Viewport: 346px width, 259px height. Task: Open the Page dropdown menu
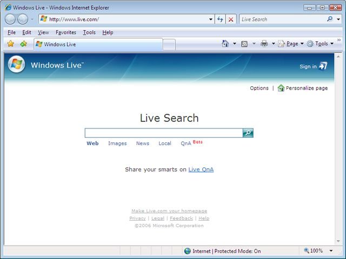pyautogui.click(x=291, y=44)
